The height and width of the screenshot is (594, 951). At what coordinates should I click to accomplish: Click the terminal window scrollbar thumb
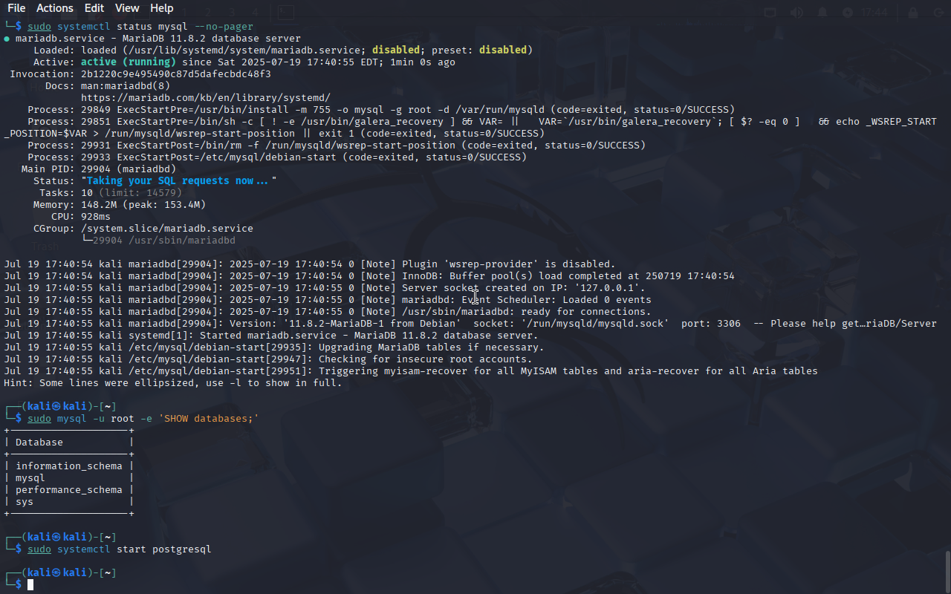coord(947,572)
